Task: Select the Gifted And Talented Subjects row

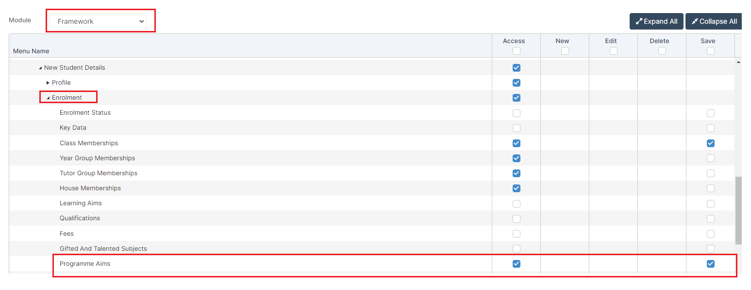Action: 371,249
